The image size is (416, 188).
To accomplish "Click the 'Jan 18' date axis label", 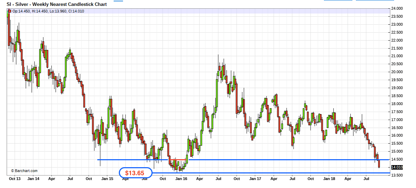I will 329,179.
